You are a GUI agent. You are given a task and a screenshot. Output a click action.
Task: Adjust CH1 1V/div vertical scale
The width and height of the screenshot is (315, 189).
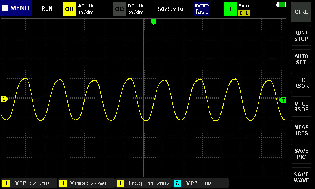(x=85, y=12)
